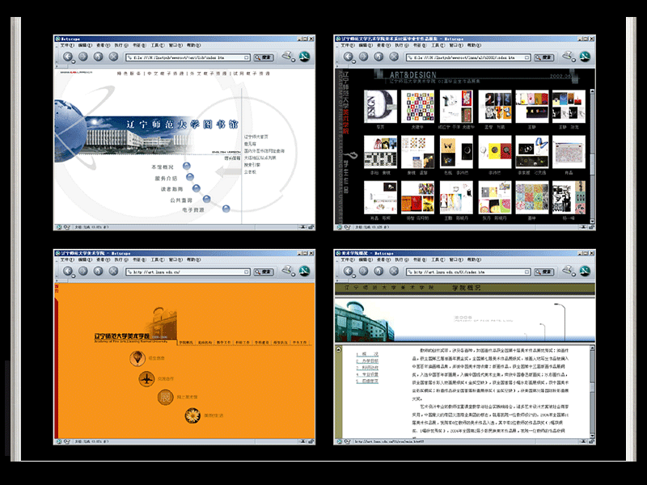Click the airplane icon on the orange page
Viewport: 647px width, 485px height.
click(146, 378)
